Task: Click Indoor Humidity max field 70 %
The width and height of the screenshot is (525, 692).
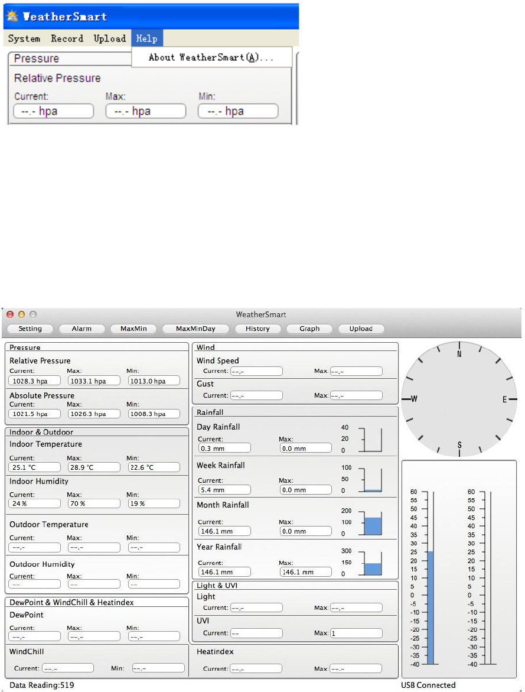Action: (94, 503)
